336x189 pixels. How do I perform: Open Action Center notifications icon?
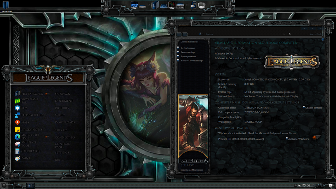click(x=331, y=186)
